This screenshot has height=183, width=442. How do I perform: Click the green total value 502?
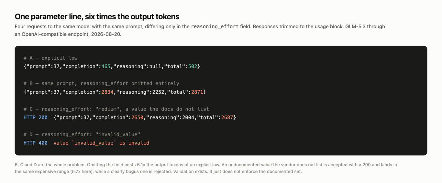pos(193,66)
